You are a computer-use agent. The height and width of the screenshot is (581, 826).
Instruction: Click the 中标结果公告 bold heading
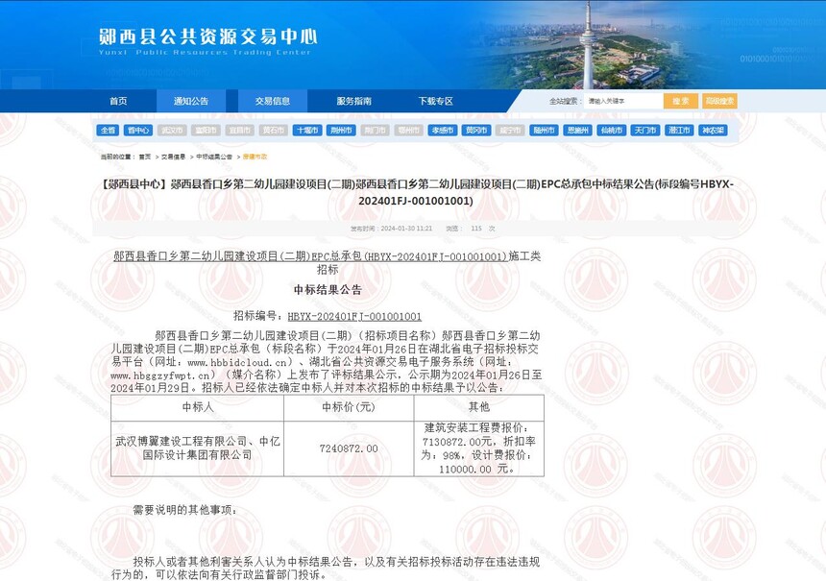pyautogui.click(x=328, y=289)
